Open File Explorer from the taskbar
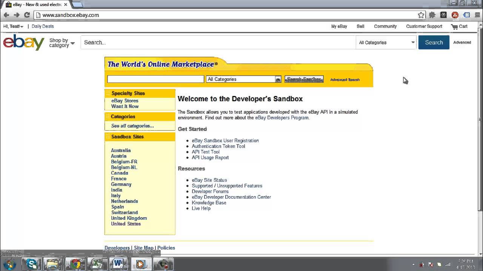This screenshot has width=483, height=271. pyautogui.click(x=53, y=264)
